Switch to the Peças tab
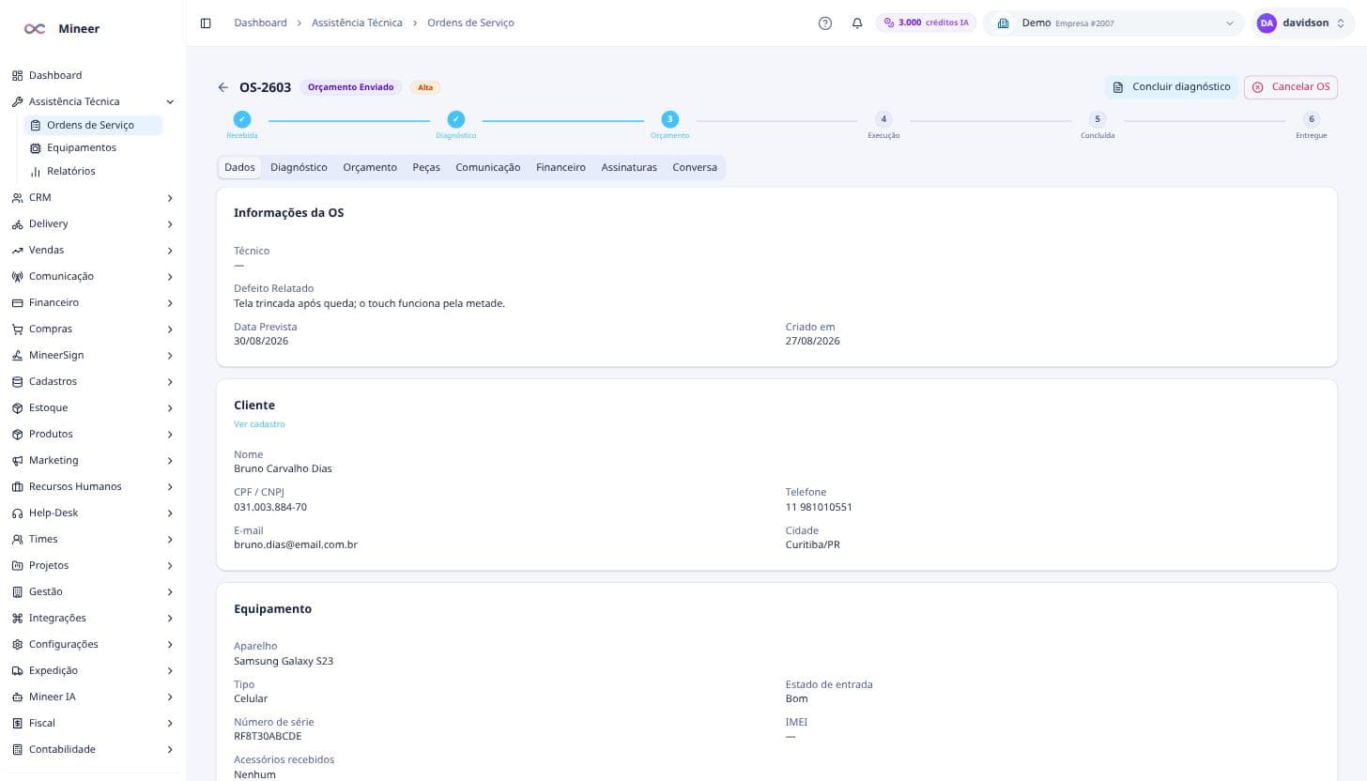1367x781 pixels. [426, 167]
